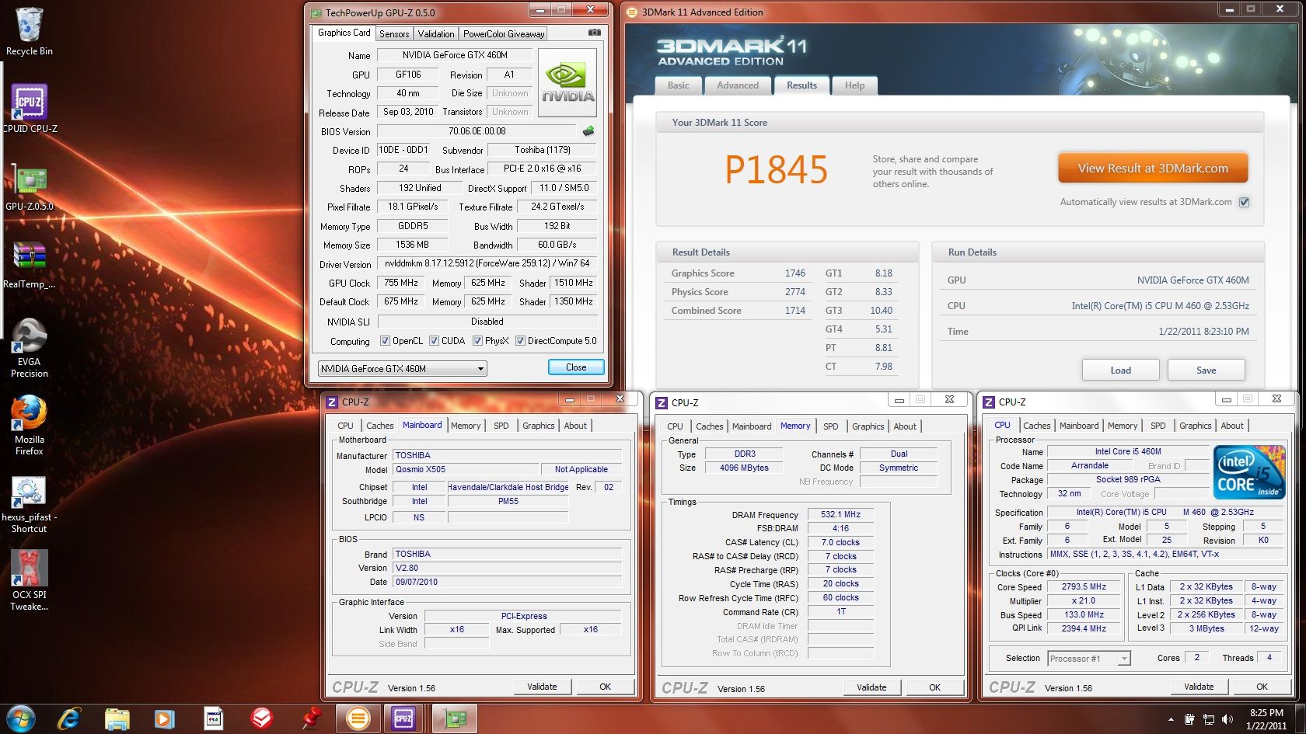The image size is (1306, 734).
Task: Click the GPU-Z screenshot camera icon
Action: (595, 33)
